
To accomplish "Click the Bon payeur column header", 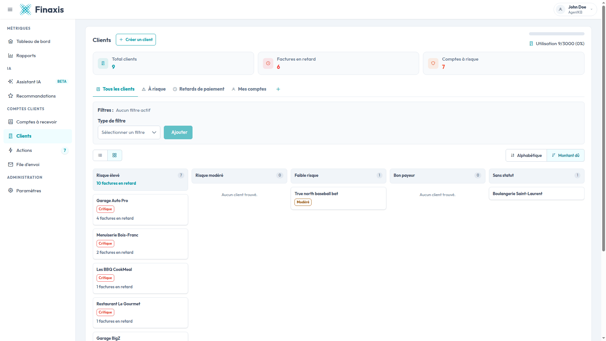I will [x=437, y=176].
